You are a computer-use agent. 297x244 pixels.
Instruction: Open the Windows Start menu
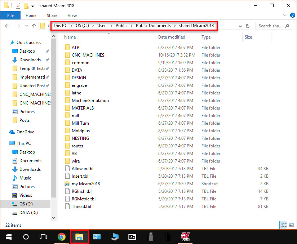pyautogui.click(x=9, y=237)
